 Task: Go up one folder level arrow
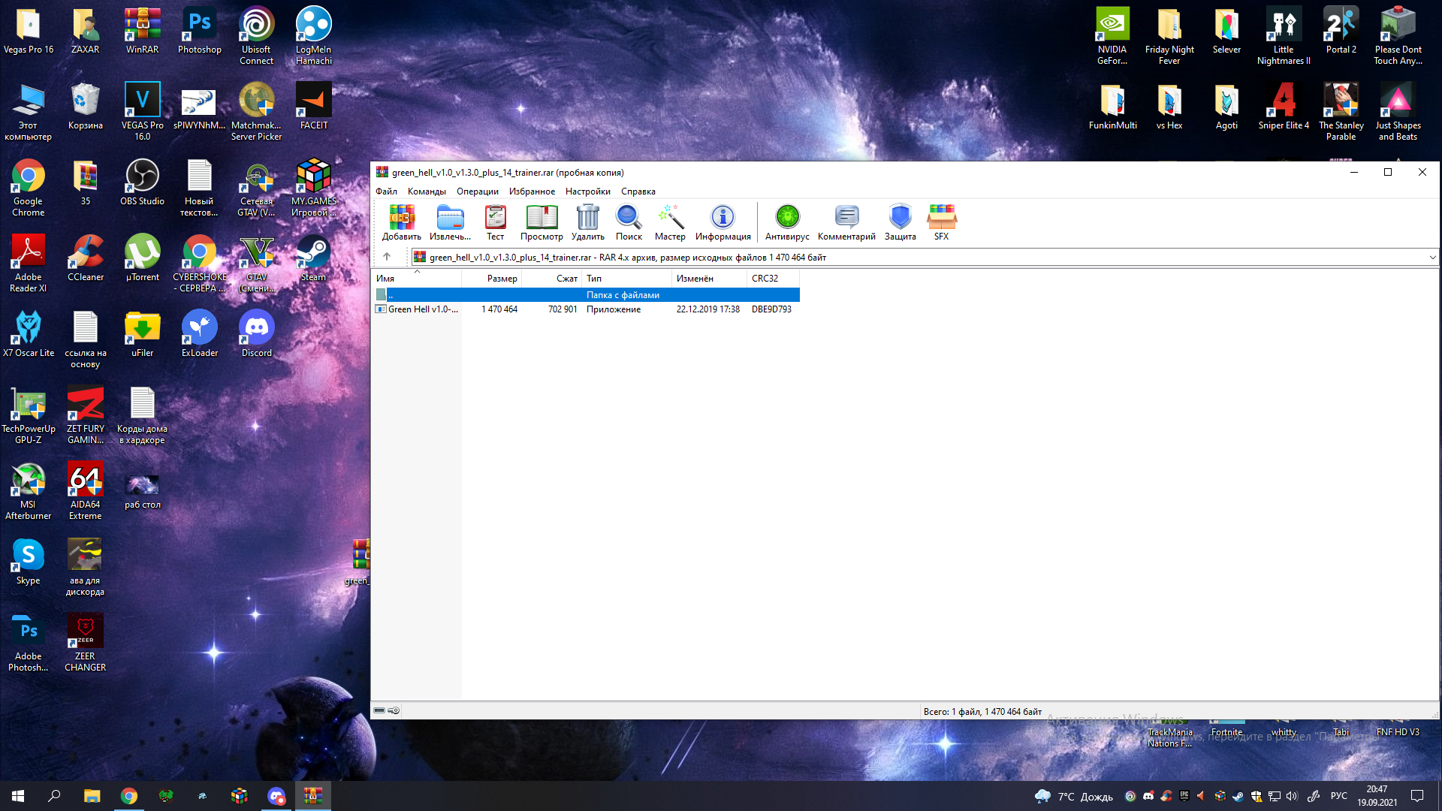click(x=387, y=257)
